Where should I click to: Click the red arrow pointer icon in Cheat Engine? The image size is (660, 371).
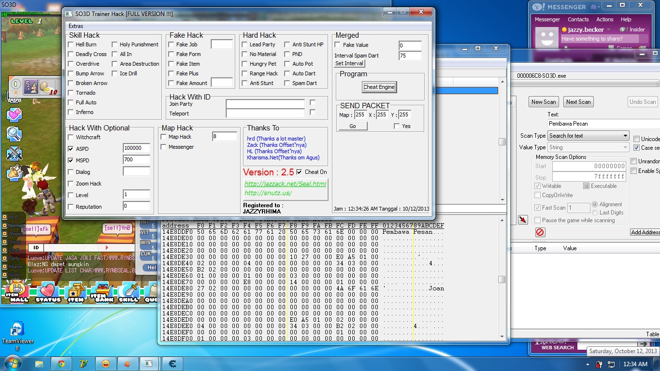pyautogui.click(x=523, y=220)
